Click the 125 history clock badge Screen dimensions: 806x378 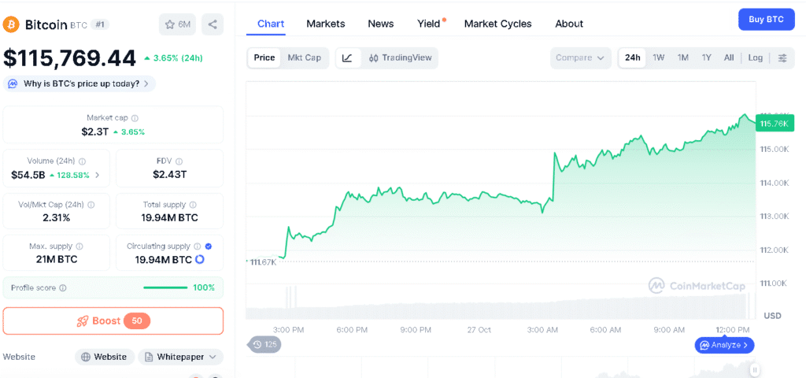(265, 344)
